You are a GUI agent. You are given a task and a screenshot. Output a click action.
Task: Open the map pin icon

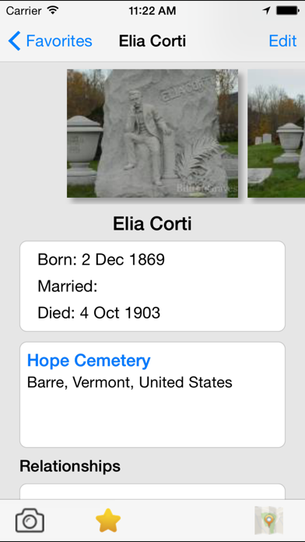268,520
